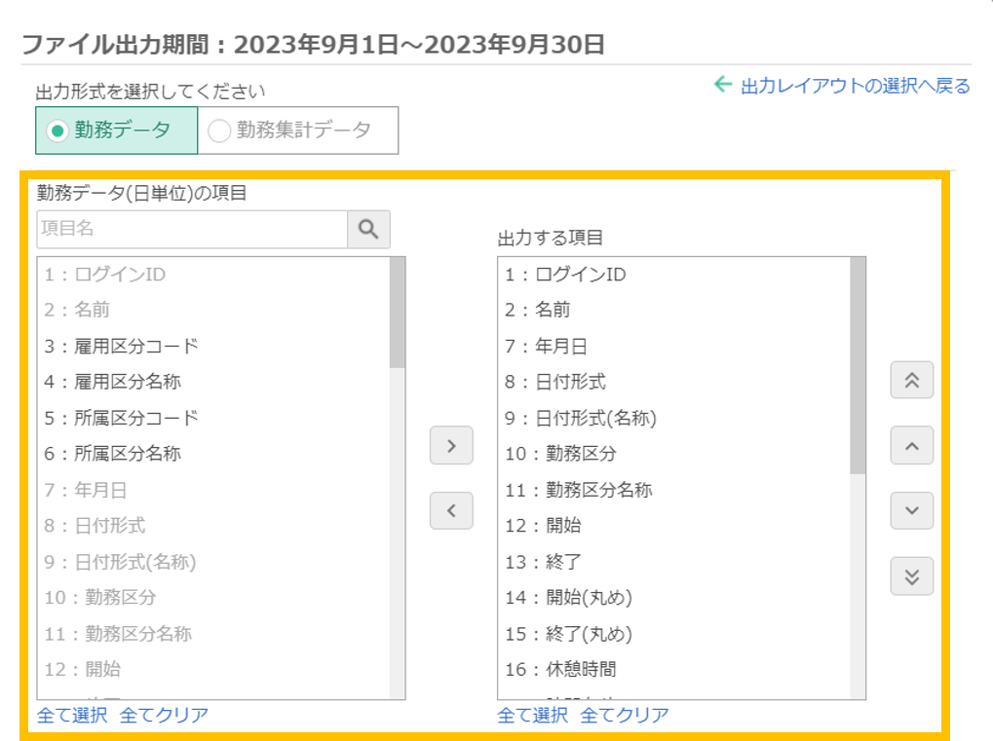Move item to bottom with double-down arrow
This screenshot has width=993, height=741.
coord(911,575)
